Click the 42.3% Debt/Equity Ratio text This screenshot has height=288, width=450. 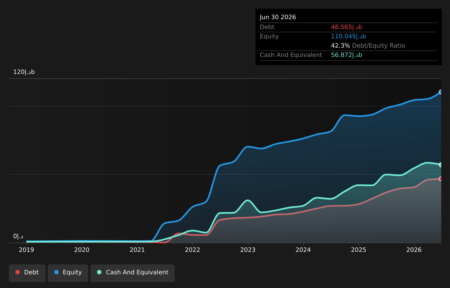368,46
